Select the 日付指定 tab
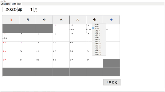165x92 pixels. 16,4
